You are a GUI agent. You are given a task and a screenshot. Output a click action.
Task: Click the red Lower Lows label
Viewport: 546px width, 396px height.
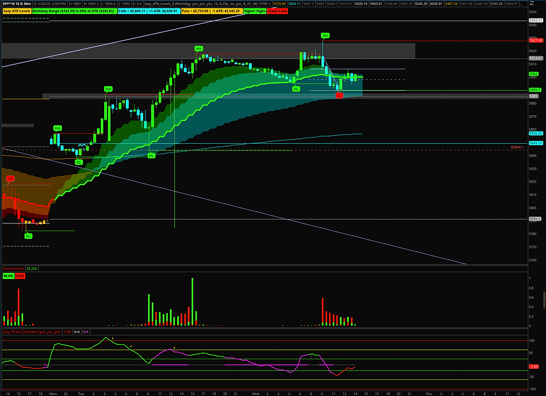pyautogui.click(x=277, y=11)
